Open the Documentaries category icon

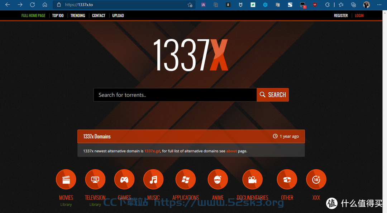(x=253, y=179)
